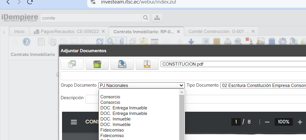Click the browser reload button
Screen dimensions: 306x140
click(30, 2)
